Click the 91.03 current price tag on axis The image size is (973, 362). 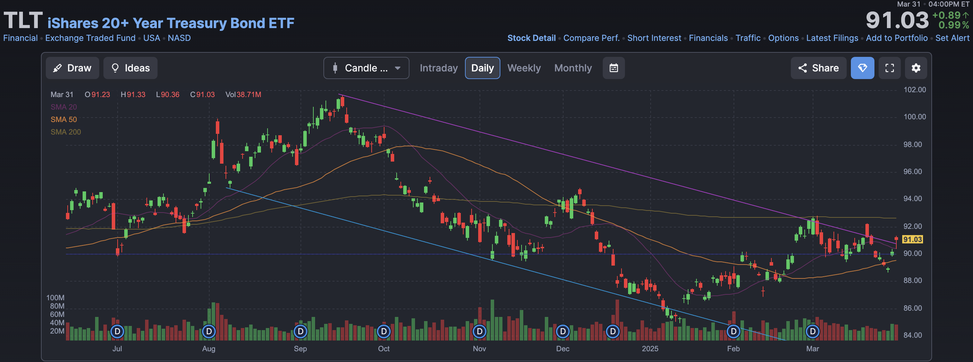tap(912, 239)
